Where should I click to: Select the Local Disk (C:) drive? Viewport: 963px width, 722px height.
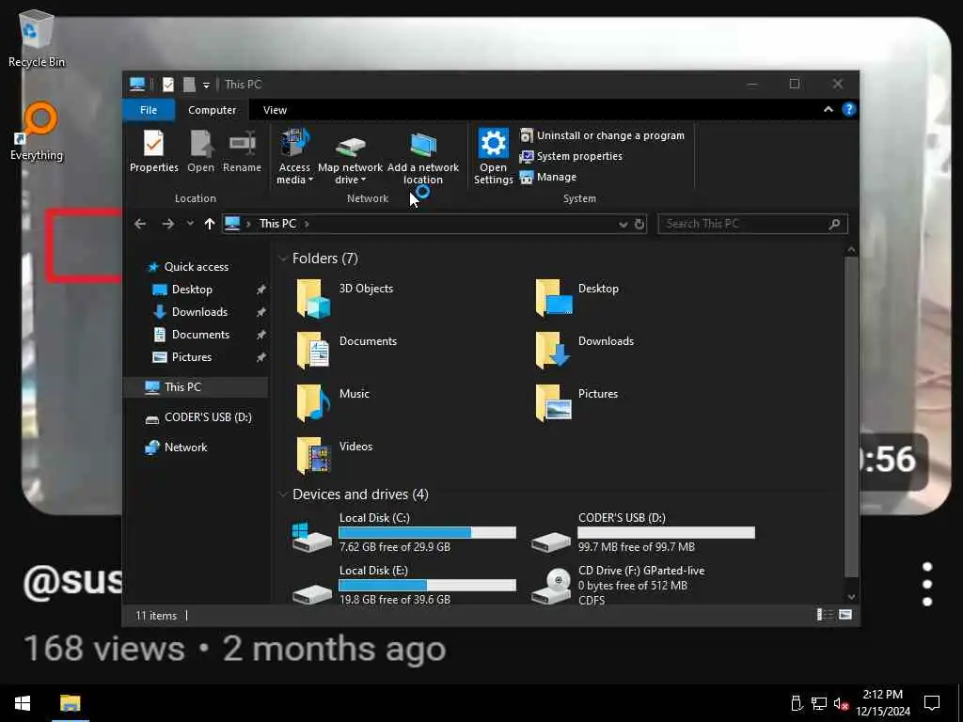click(404, 532)
